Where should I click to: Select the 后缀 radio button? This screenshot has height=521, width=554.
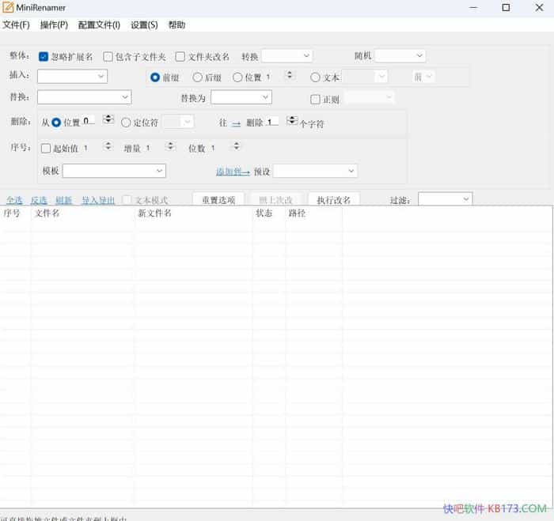(x=198, y=77)
